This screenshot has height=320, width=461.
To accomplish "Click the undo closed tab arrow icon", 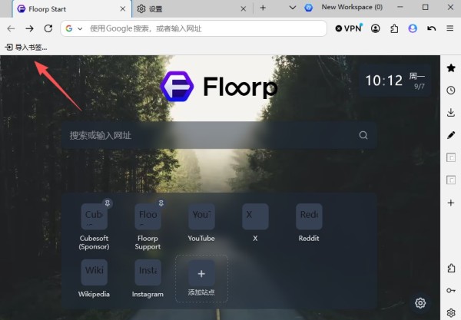I will pyautogui.click(x=431, y=28).
